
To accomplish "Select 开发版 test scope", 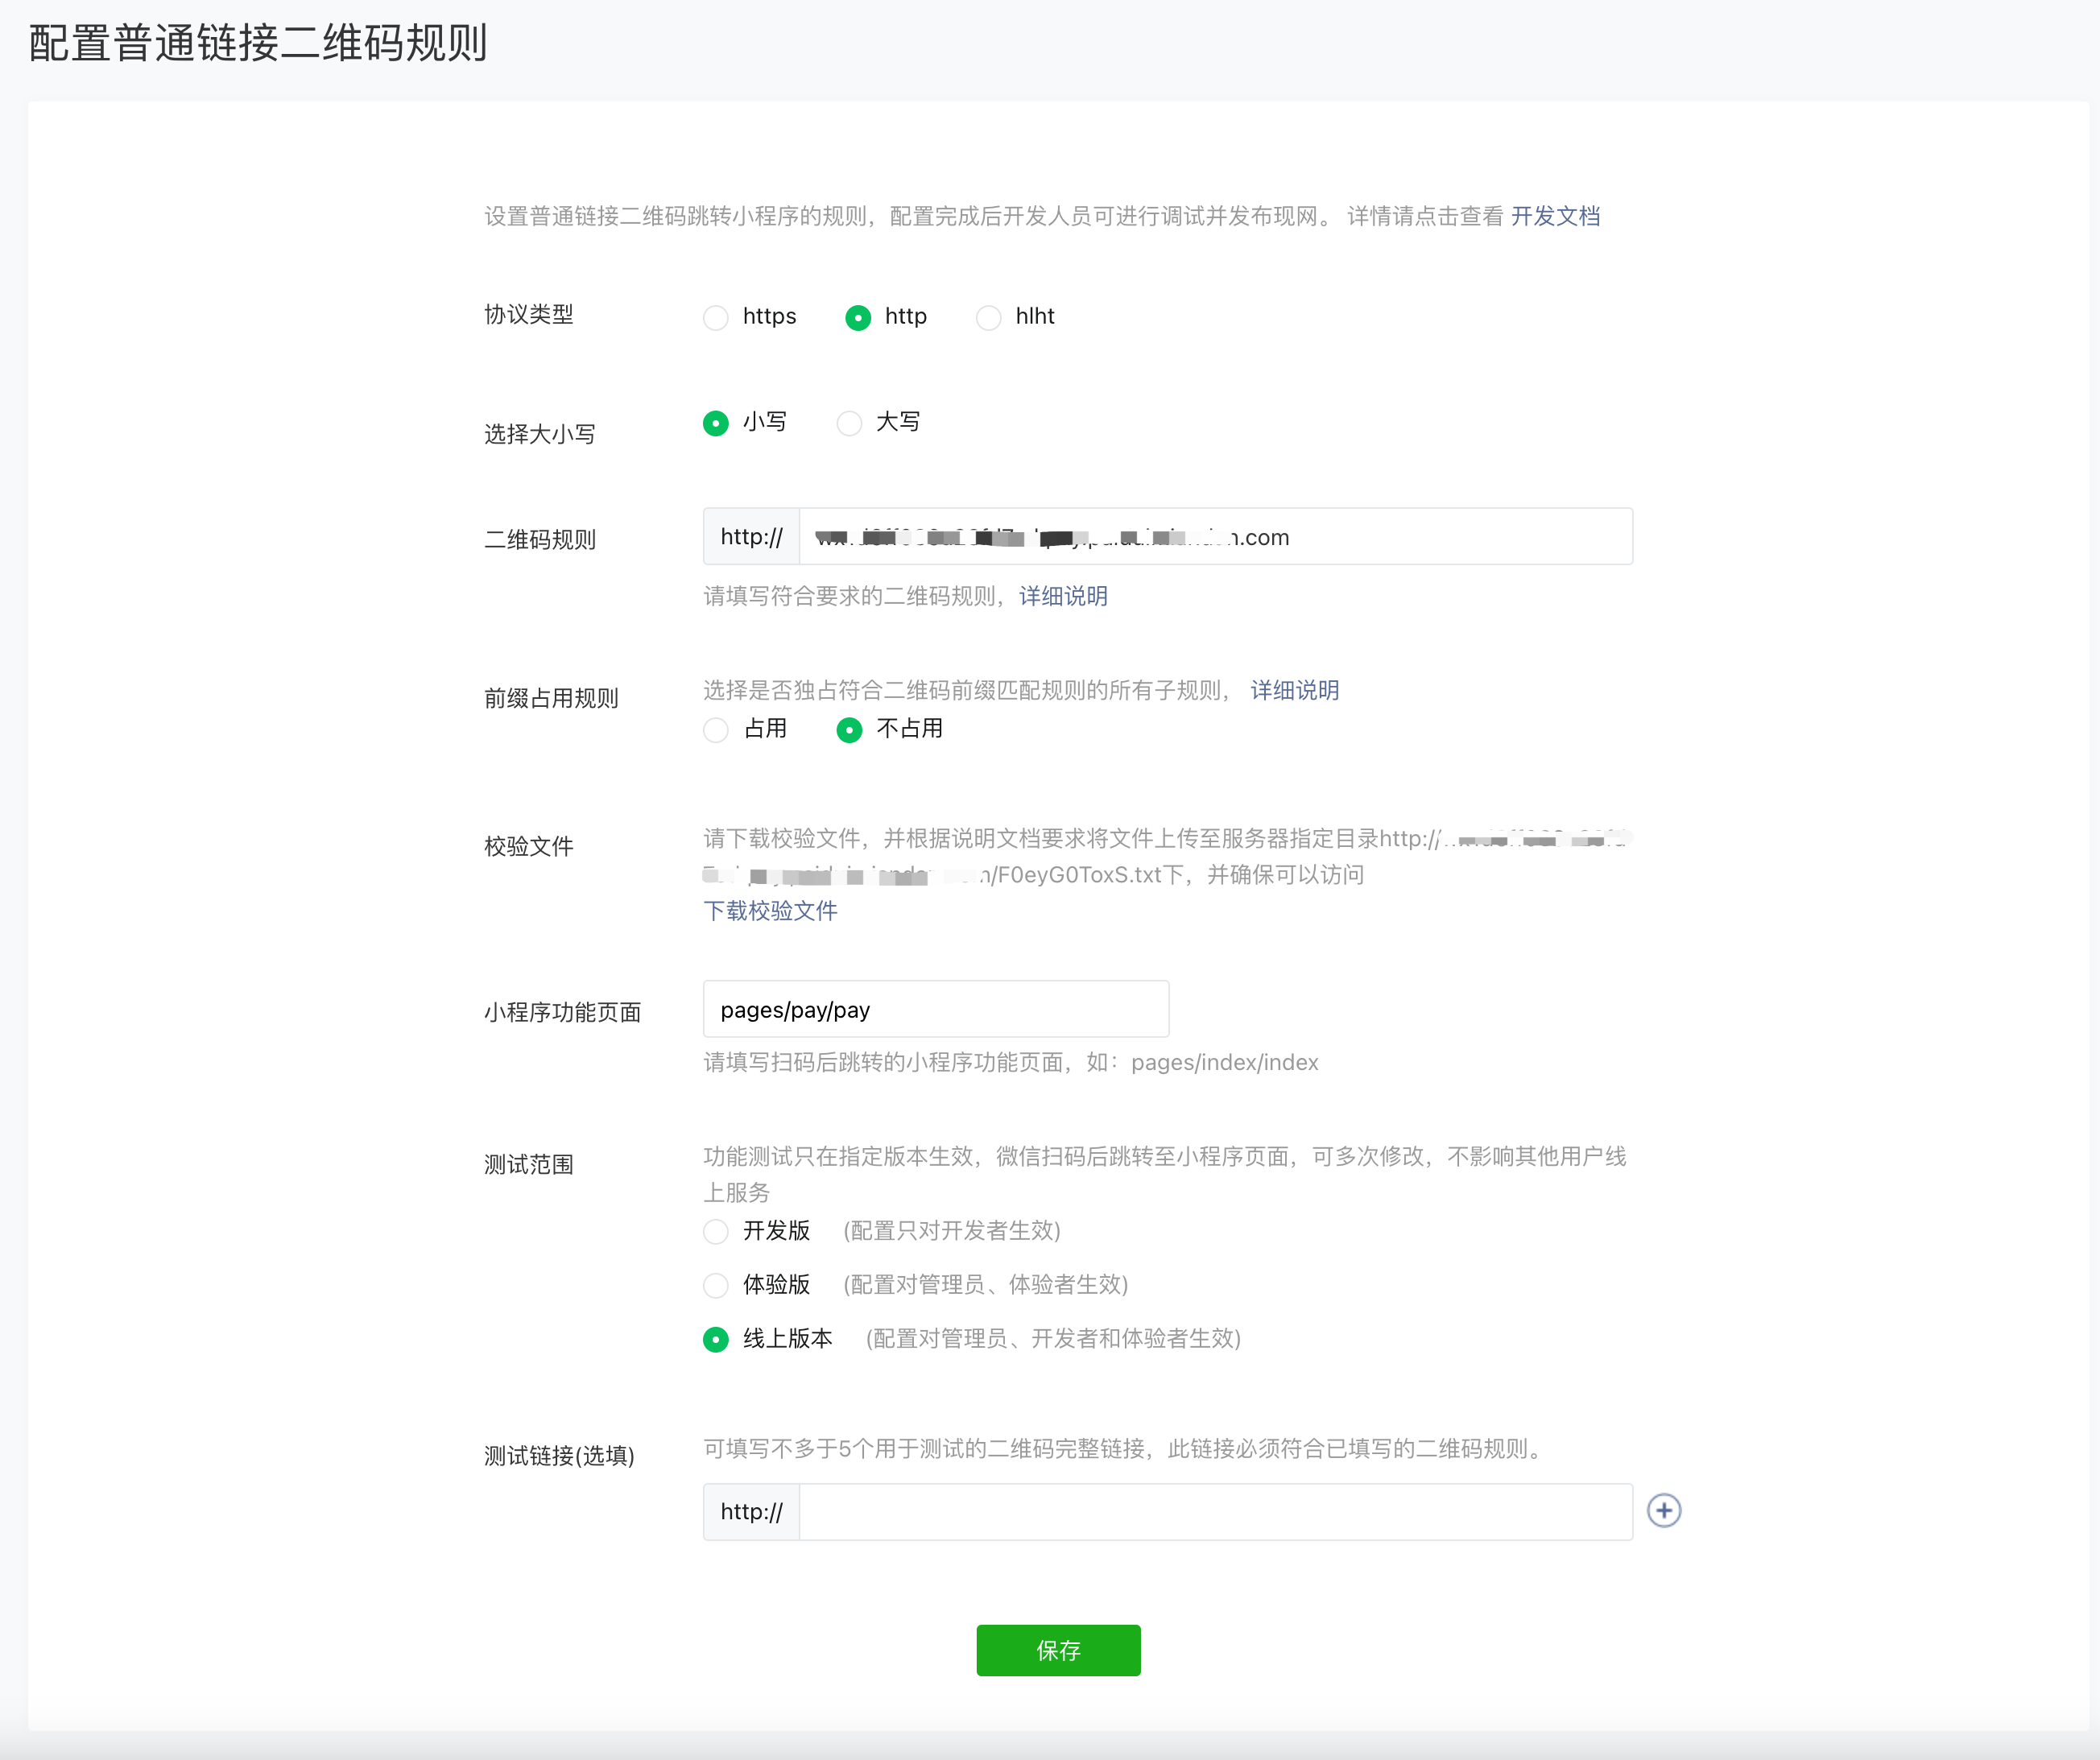I will tap(716, 1231).
